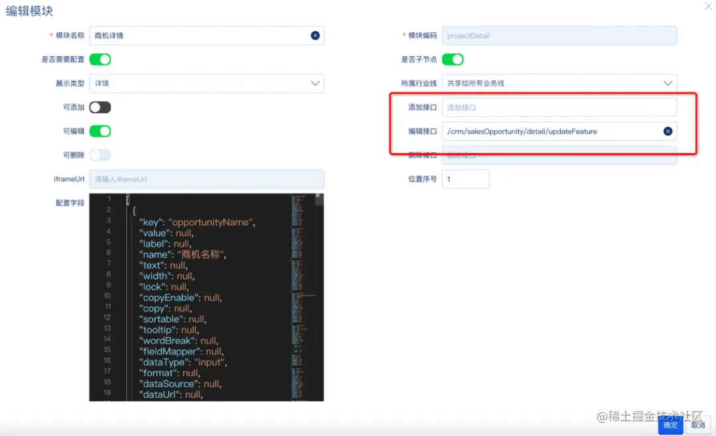Screen dimensions: 716x436
Task: Click the "name": "商机名称" line
Action: [183, 254]
